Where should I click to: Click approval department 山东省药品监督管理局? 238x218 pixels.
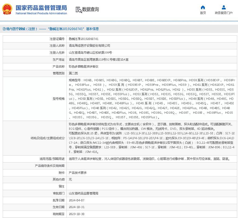click(x=84, y=193)
